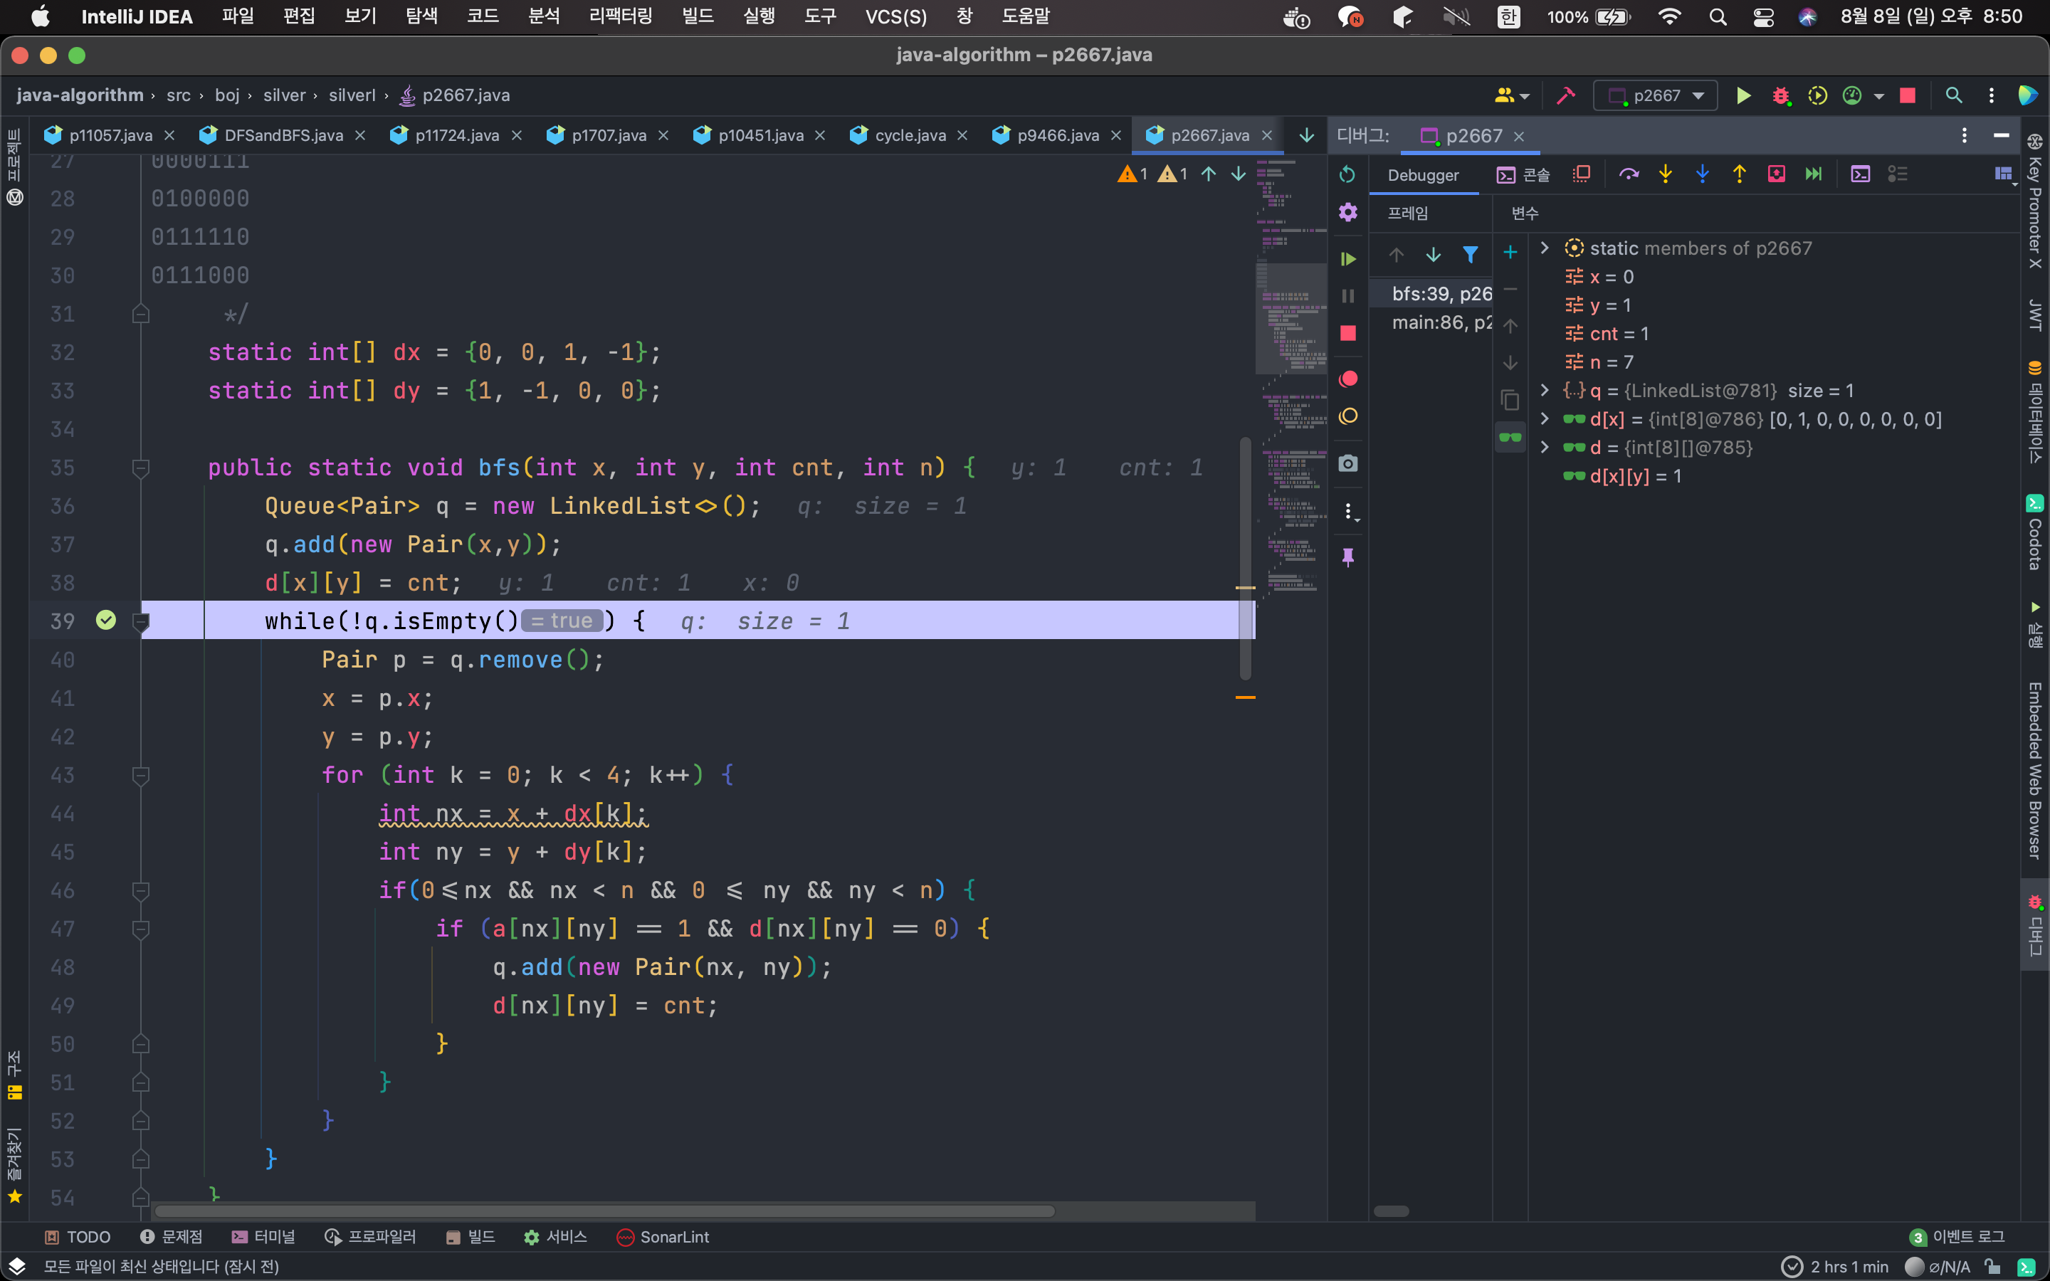Click Run to Cursor icon

coord(1813,174)
